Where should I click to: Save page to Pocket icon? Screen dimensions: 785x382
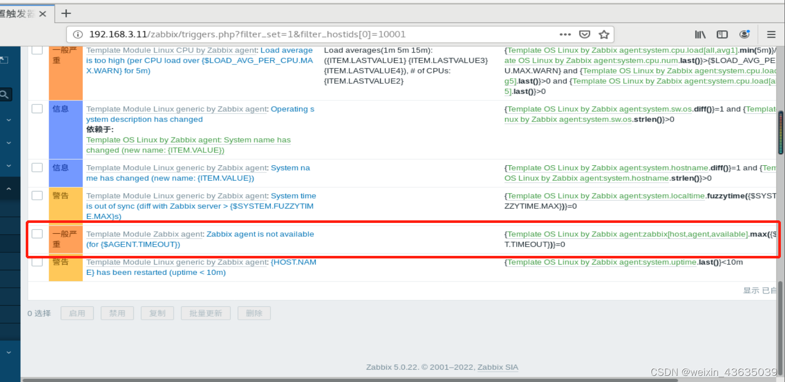[585, 34]
